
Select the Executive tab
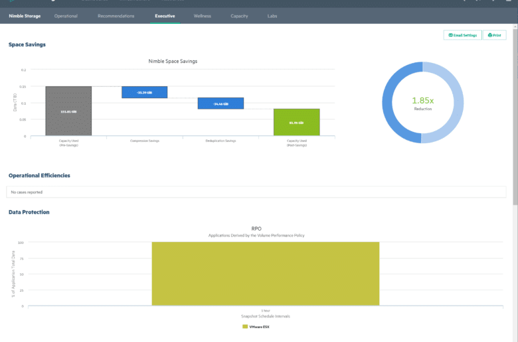click(x=165, y=16)
